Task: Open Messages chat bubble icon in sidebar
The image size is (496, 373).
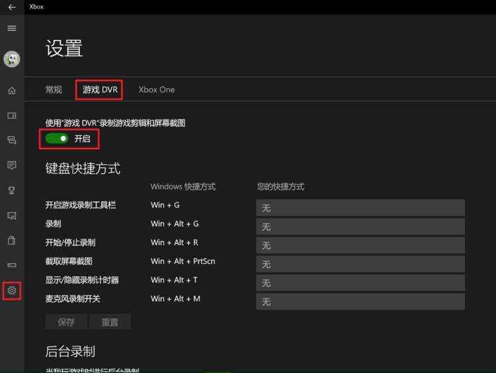Action: coord(11,165)
